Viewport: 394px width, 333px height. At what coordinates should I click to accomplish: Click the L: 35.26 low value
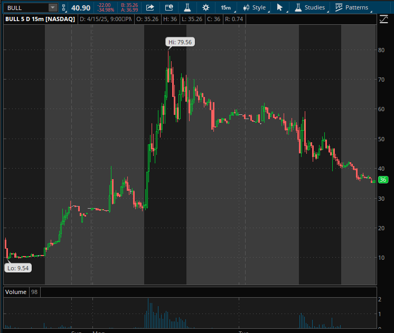(192, 19)
